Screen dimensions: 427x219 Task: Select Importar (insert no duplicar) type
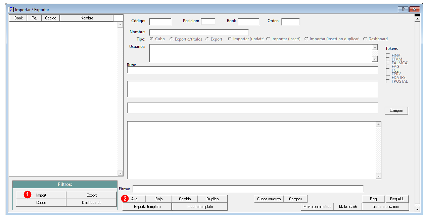[x=306, y=39]
